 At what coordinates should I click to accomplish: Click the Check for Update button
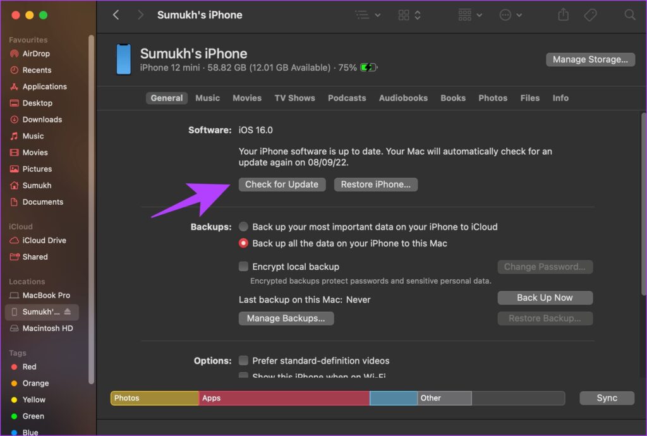tap(282, 184)
